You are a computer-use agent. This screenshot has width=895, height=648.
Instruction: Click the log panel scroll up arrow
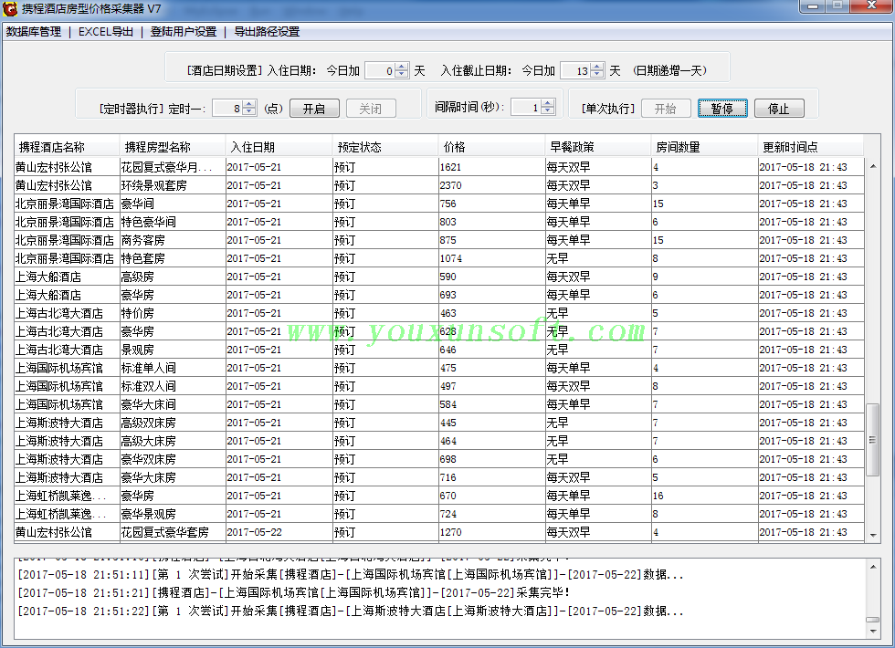[873, 567]
